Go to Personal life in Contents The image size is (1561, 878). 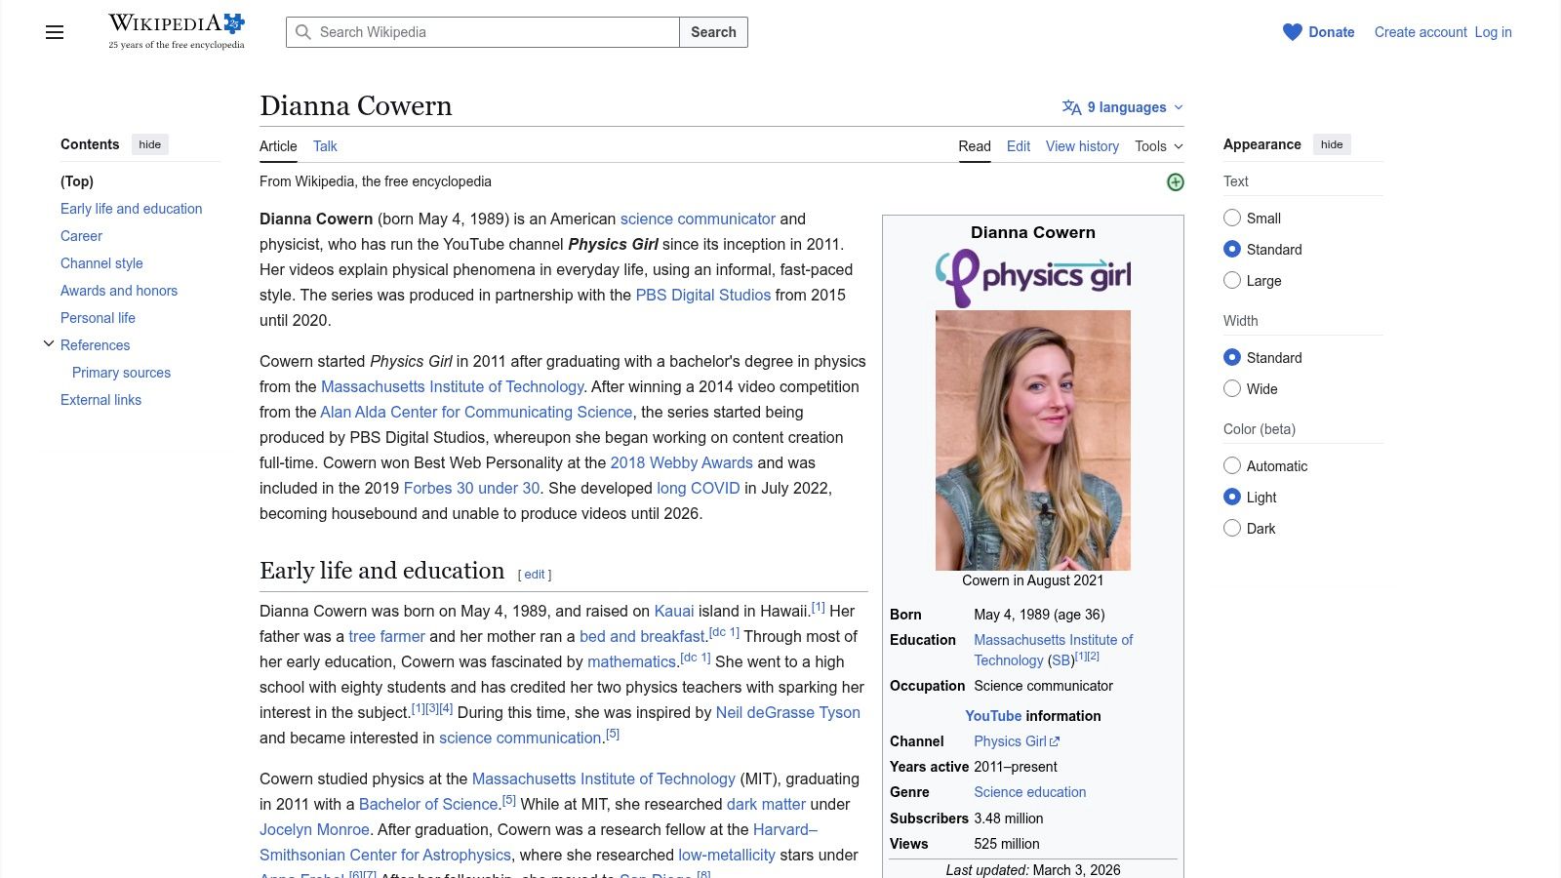tap(98, 318)
